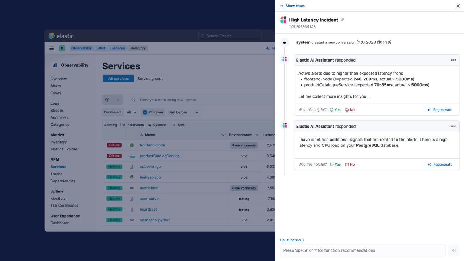This screenshot has width=464, height=261.
Task: Open the hamburger navigation menu
Action: pyautogui.click(x=51, y=48)
